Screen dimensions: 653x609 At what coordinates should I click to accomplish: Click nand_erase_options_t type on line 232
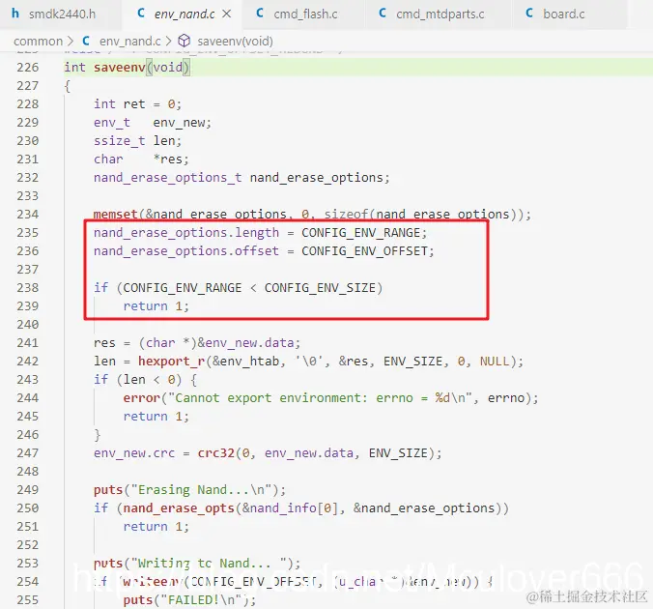tap(167, 178)
